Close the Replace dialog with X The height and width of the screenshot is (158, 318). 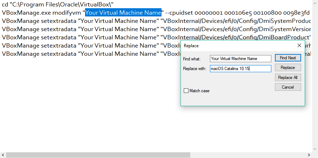(299, 46)
